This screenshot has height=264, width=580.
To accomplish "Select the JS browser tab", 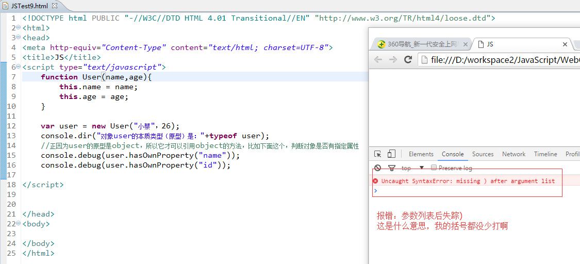I will [522, 44].
